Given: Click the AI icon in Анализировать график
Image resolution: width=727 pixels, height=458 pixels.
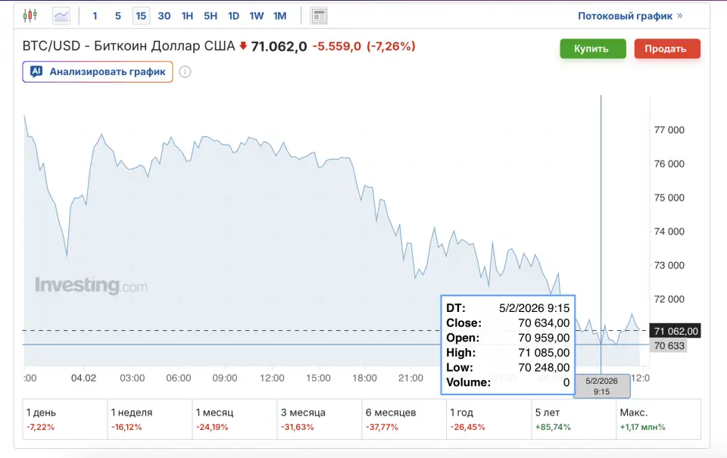Looking at the screenshot, I should click(36, 72).
